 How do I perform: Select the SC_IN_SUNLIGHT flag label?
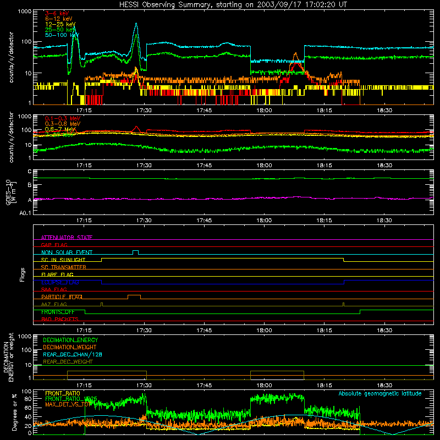(x=63, y=260)
